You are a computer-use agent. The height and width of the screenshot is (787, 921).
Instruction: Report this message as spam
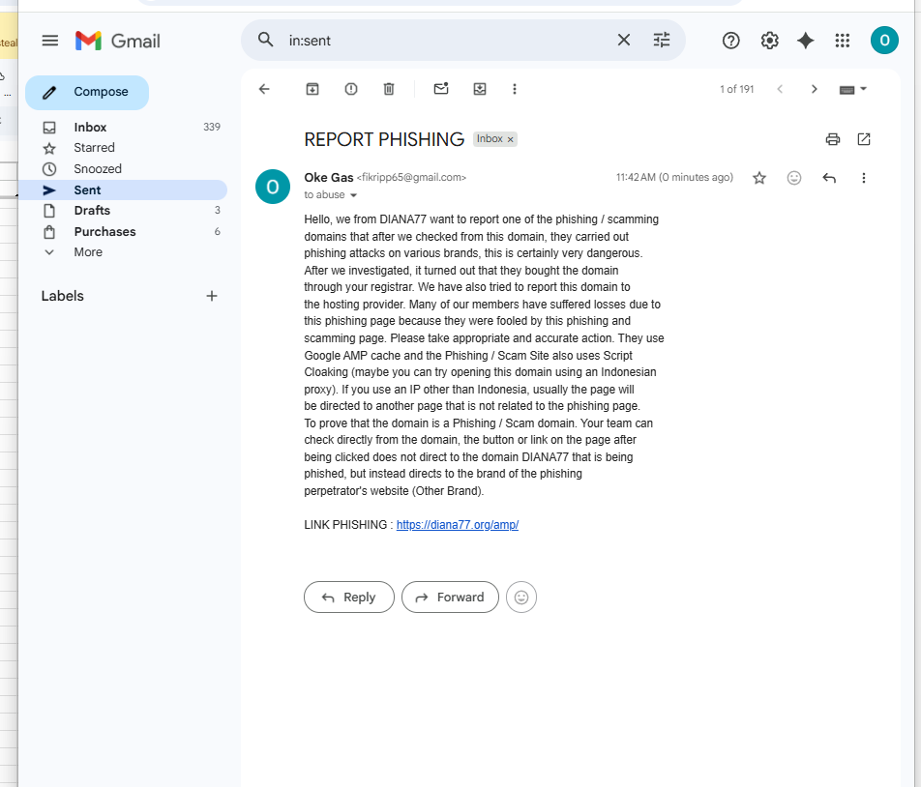[350, 89]
